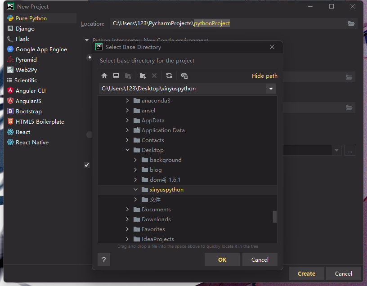This screenshot has height=286, width=367.
Task: Collapse the Python Interpreter section triangle
Action: tap(87, 40)
